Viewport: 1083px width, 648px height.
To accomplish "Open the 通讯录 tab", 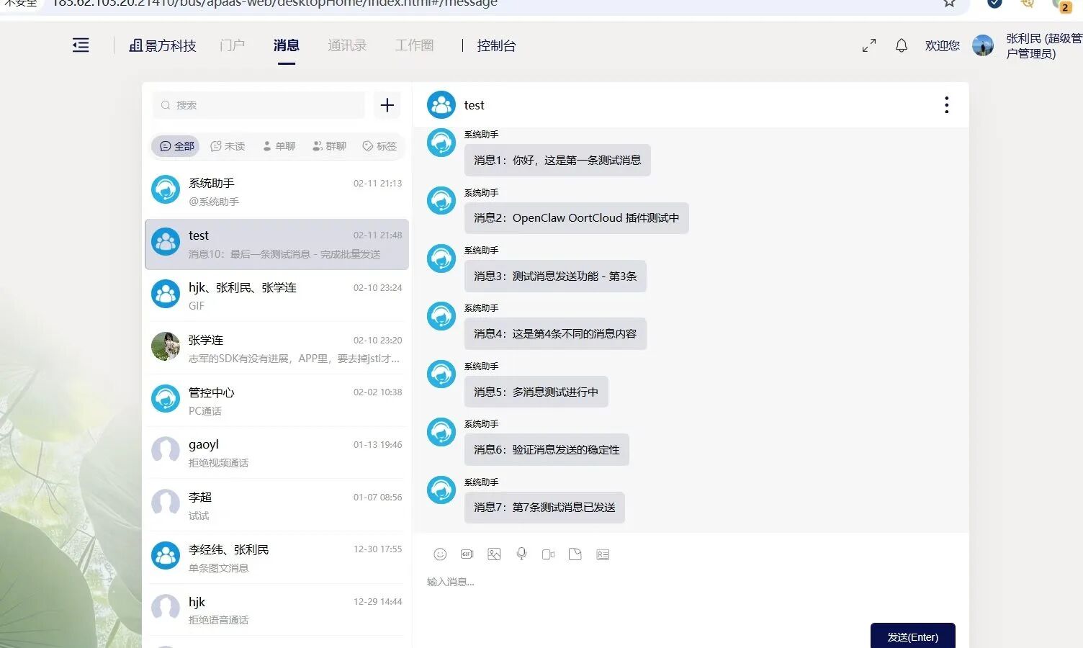I will (347, 45).
